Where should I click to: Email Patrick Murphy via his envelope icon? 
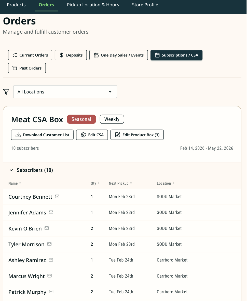coord(51,291)
